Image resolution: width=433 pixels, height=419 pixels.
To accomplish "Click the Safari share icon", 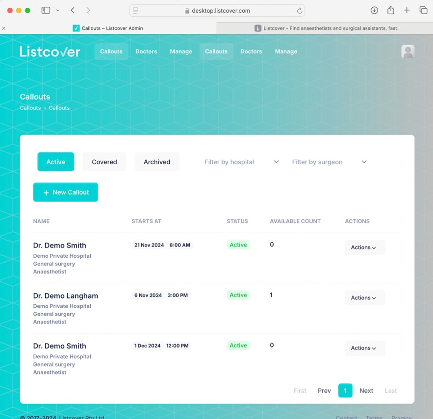I will pos(390,10).
